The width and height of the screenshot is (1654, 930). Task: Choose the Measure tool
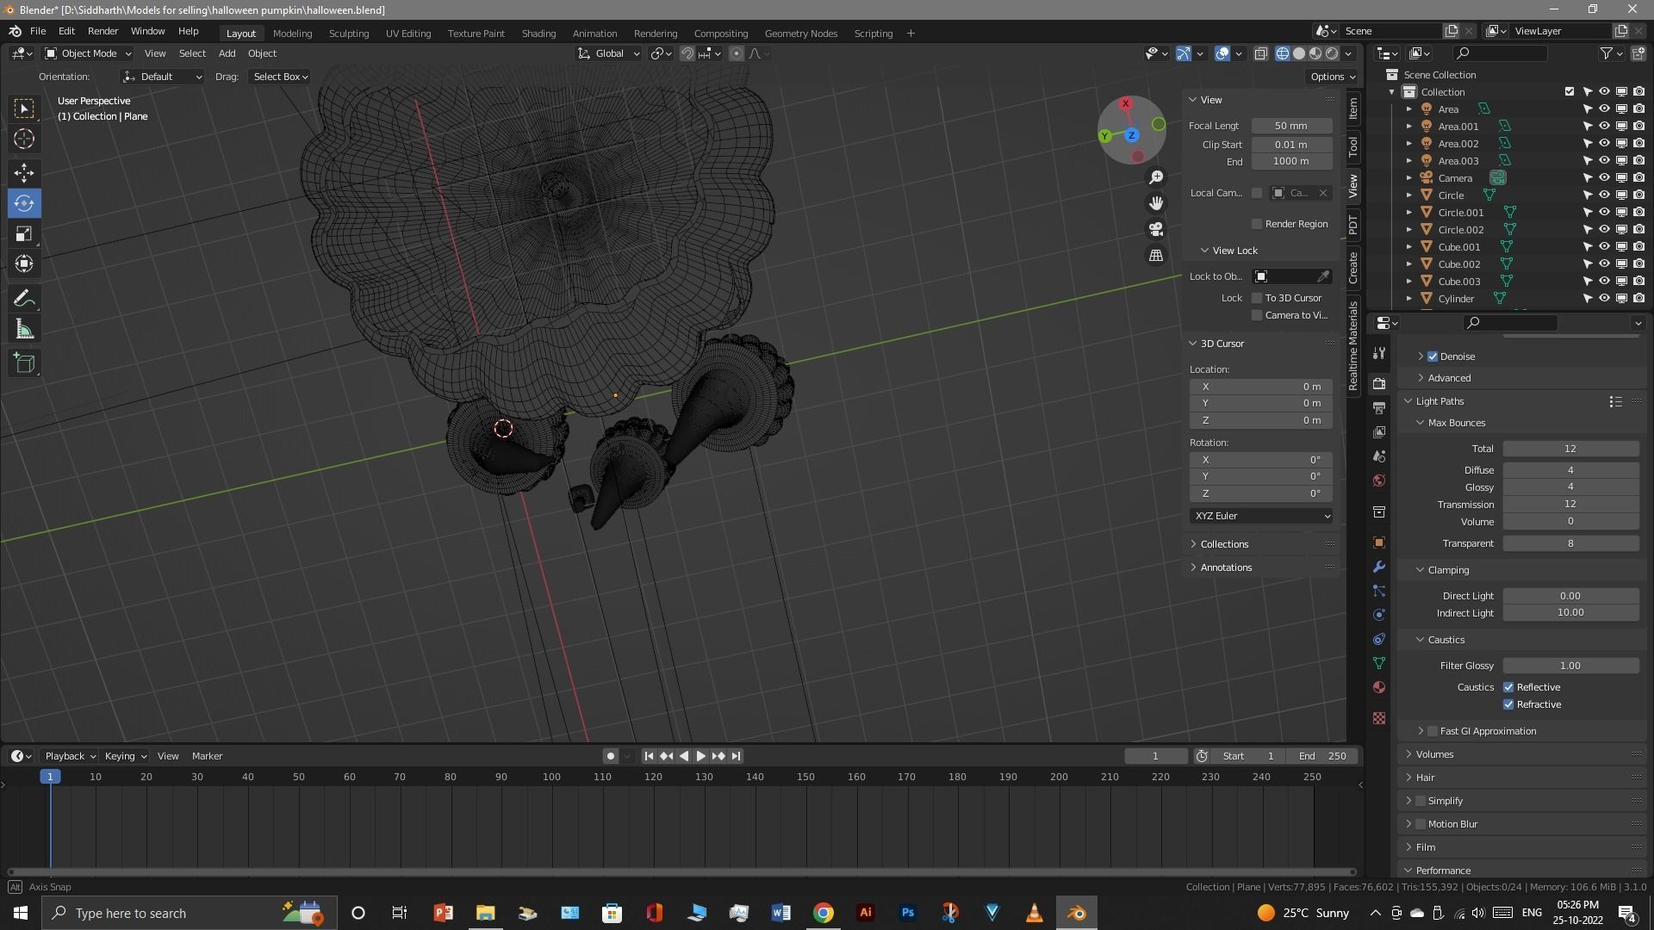[24, 329]
